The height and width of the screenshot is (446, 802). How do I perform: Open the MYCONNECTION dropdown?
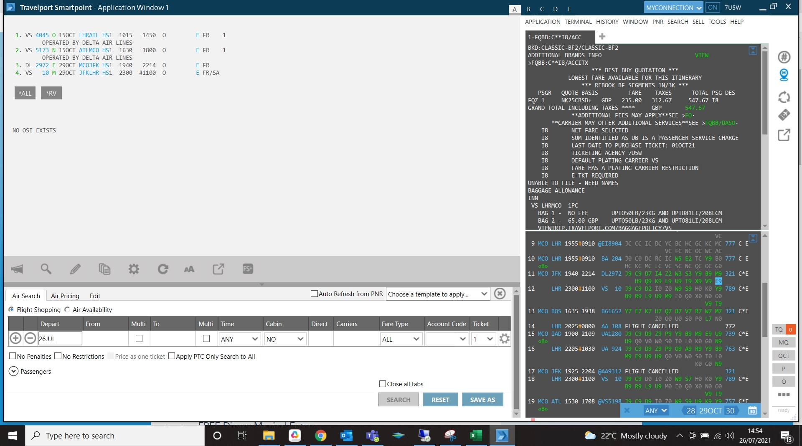click(674, 8)
